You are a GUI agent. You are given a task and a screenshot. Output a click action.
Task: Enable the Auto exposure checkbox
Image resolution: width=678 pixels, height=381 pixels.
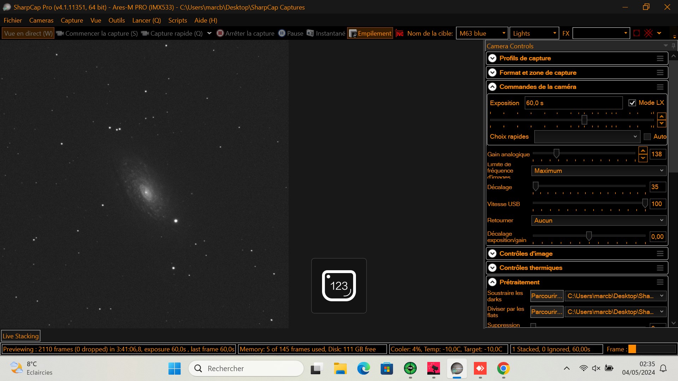tap(647, 137)
